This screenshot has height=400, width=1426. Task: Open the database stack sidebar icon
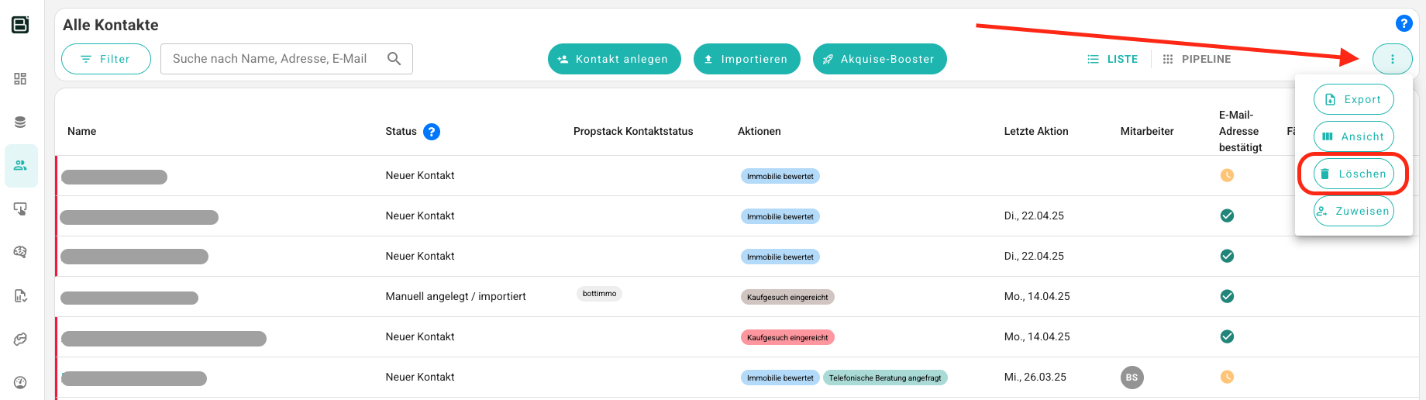tap(21, 122)
